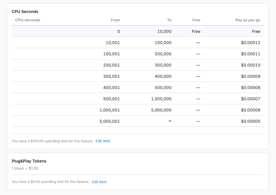
Task: Select the CPU Seconds section heading
Action: (x=25, y=12)
